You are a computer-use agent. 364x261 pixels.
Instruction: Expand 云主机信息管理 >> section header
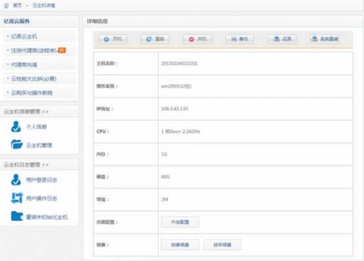(26, 112)
